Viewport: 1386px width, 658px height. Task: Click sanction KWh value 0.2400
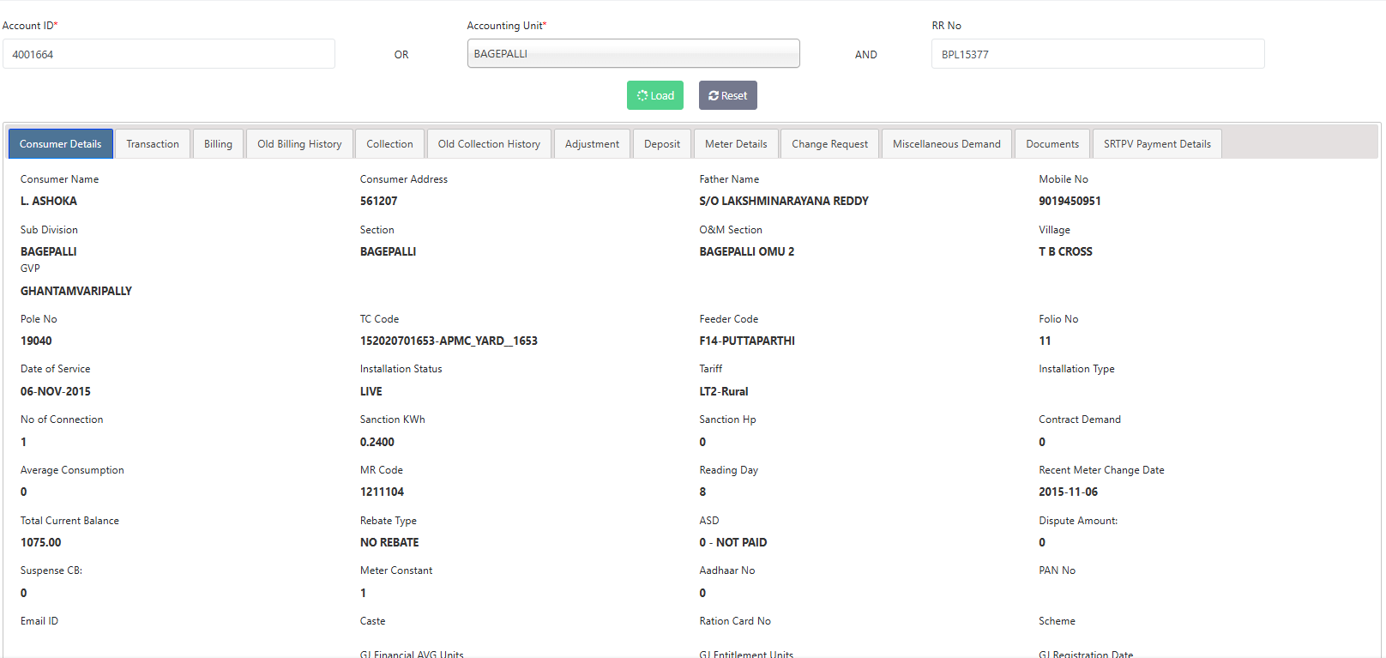[x=377, y=442]
